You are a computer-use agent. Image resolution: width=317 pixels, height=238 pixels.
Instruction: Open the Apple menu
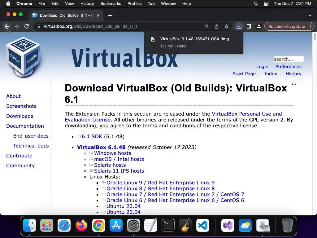(8, 4)
